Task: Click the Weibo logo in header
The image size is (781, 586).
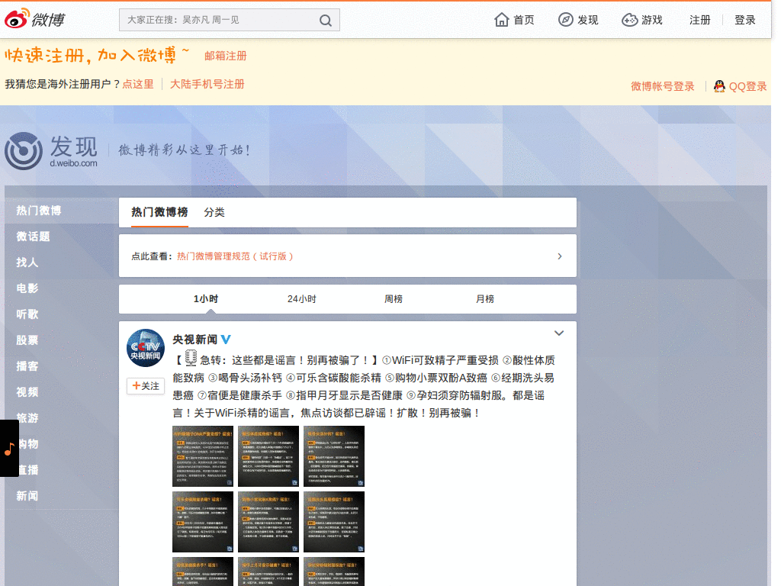Action: (x=35, y=19)
